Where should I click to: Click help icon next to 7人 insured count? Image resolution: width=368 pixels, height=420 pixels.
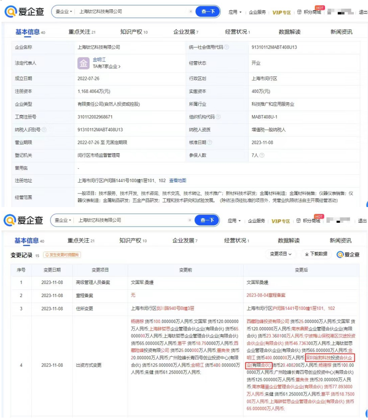tap(262, 155)
